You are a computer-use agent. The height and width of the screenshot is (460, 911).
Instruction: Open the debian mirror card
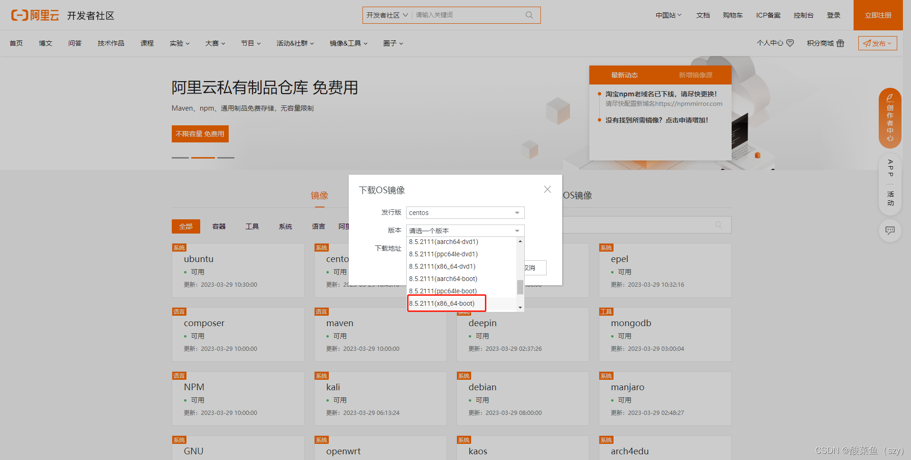point(523,399)
